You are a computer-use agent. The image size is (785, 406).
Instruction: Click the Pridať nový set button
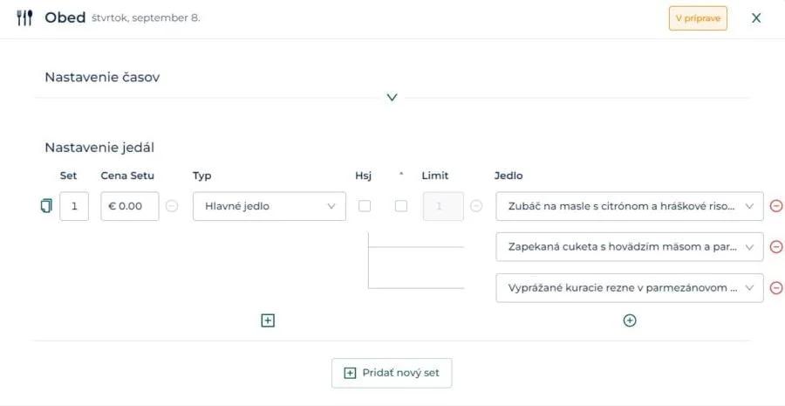click(x=392, y=373)
